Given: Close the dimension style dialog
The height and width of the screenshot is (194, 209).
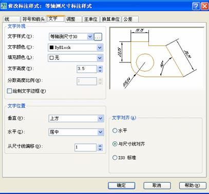Looking at the screenshot, I should 204,6.
